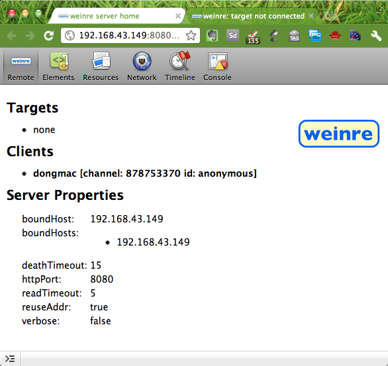
Task: Click the browser back arrow
Action: pos(11,36)
